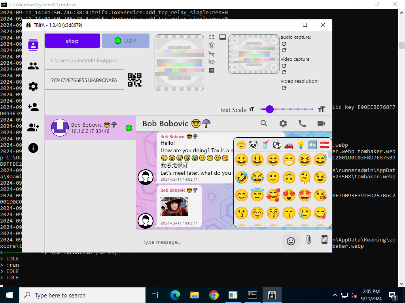The width and height of the screenshot is (405, 303).
Task: Click the Tox ID field starting 7C9172E7
Action: tap(84, 80)
